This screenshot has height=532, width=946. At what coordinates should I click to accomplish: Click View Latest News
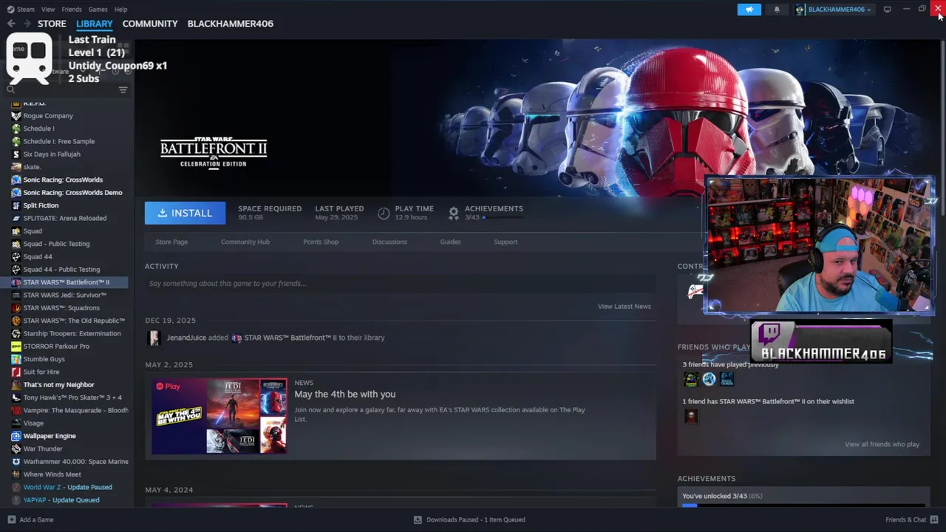(x=625, y=307)
